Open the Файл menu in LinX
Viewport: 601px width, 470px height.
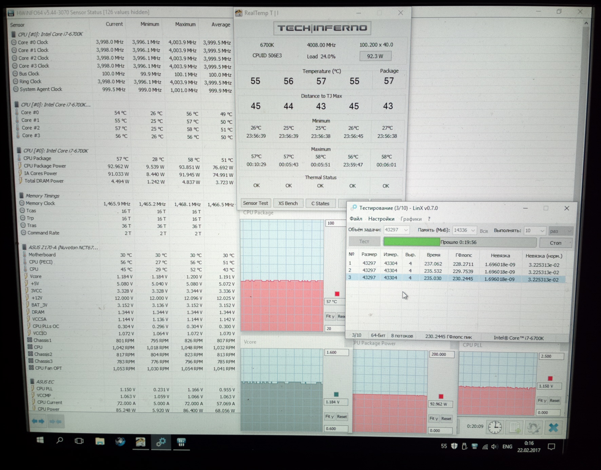[356, 219]
